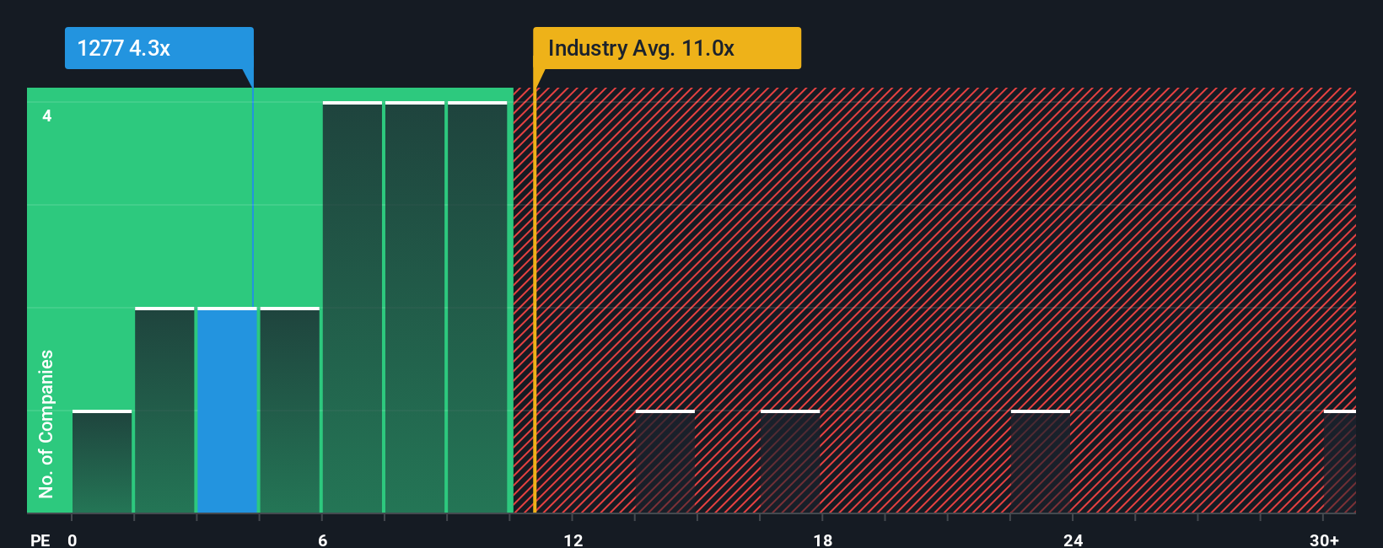
Task: Select the highlighted blue histogram bar
Action: (227, 410)
